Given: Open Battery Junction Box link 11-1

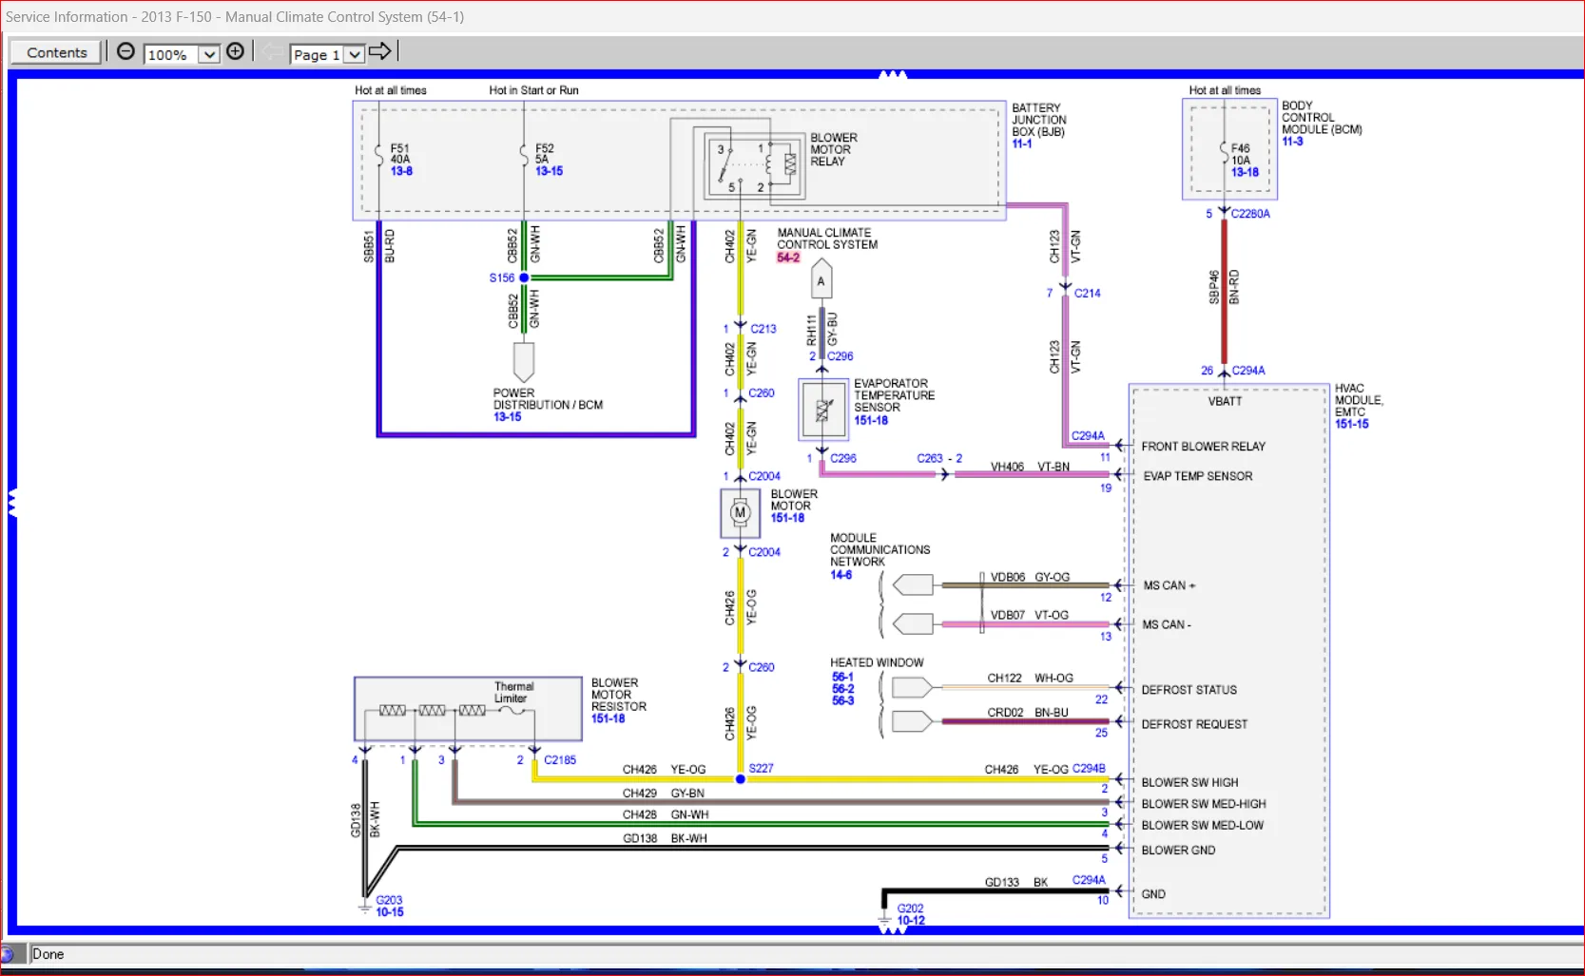Looking at the screenshot, I should point(1021,144).
